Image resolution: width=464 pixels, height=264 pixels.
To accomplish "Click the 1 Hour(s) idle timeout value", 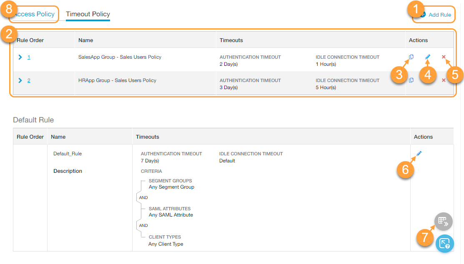I will (x=326, y=64).
